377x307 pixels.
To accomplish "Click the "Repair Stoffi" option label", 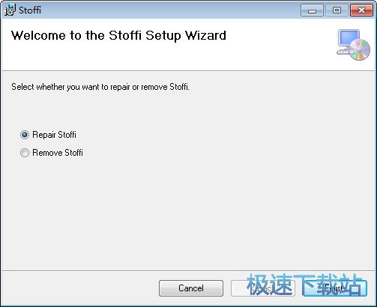I will click(x=54, y=135).
